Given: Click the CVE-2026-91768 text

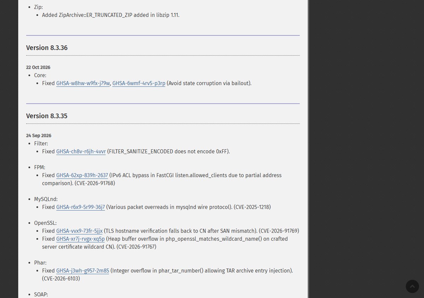Looking at the screenshot, I should pos(95,183).
